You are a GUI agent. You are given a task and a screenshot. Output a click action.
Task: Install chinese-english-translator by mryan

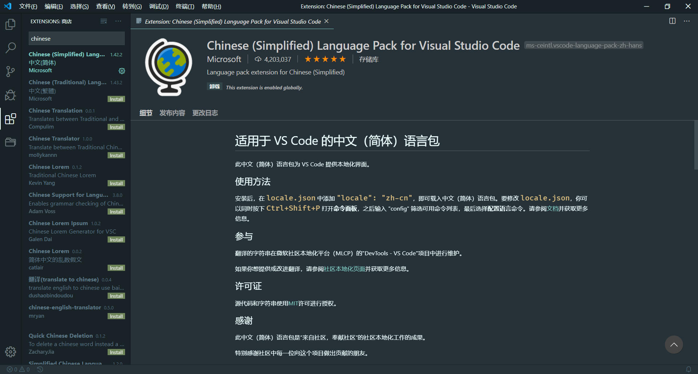pos(116,316)
